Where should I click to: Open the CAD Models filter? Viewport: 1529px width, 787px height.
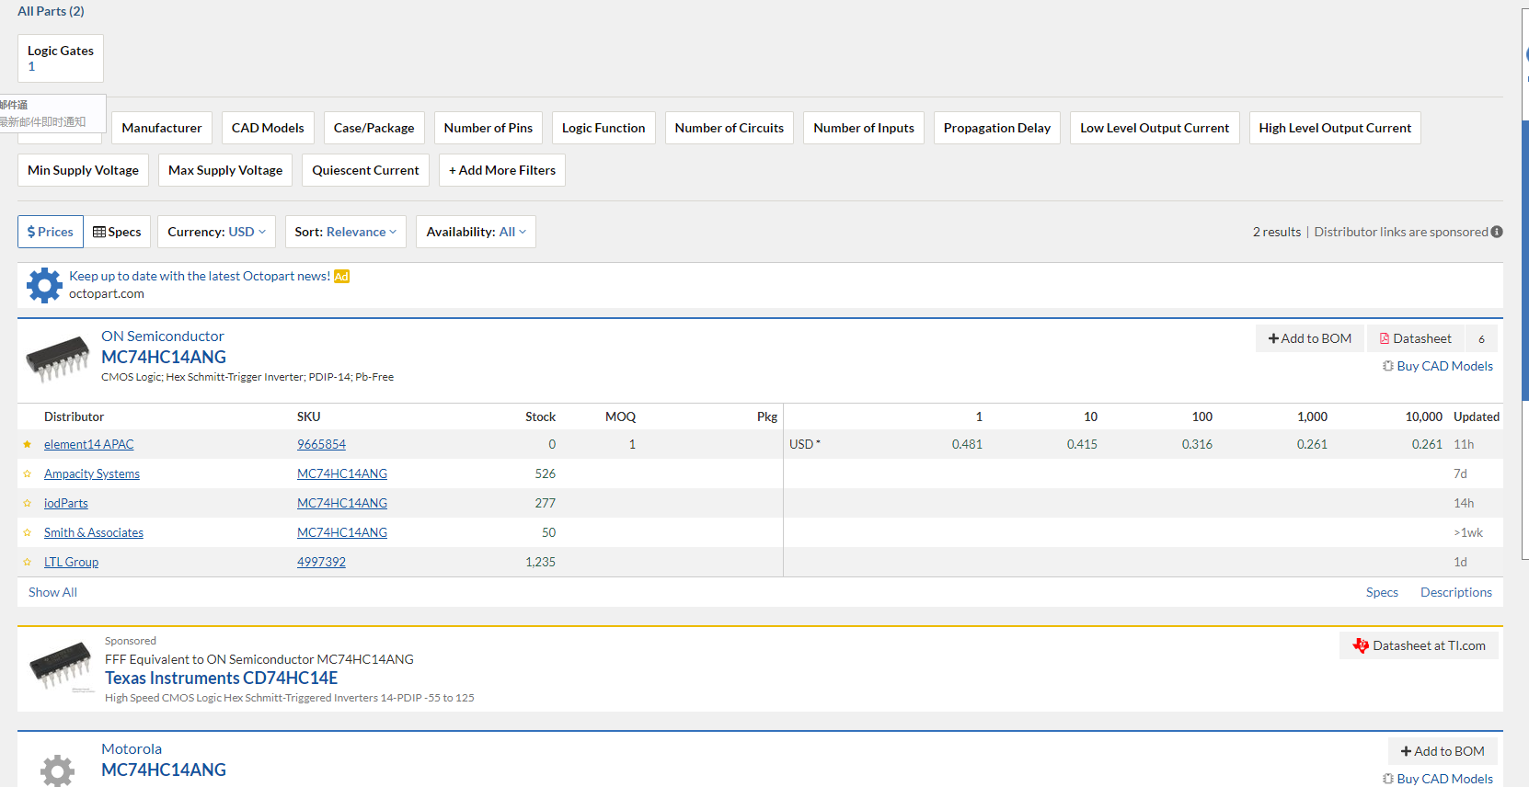pyautogui.click(x=268, y=128)
